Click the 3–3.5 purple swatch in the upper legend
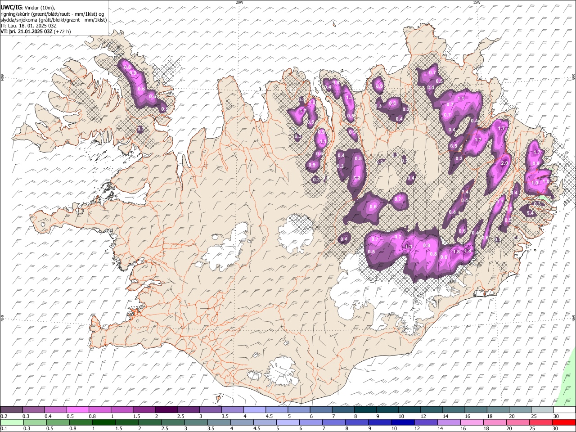This screenshot has width=576, height=432. point(210,409)
